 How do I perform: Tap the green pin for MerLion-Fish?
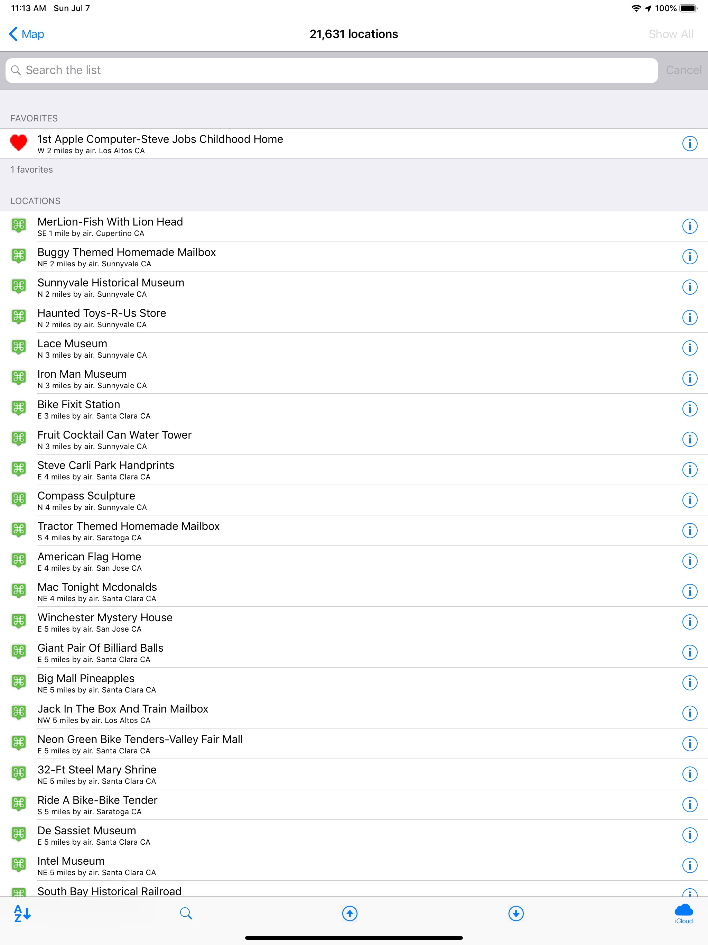pos(19,225)
